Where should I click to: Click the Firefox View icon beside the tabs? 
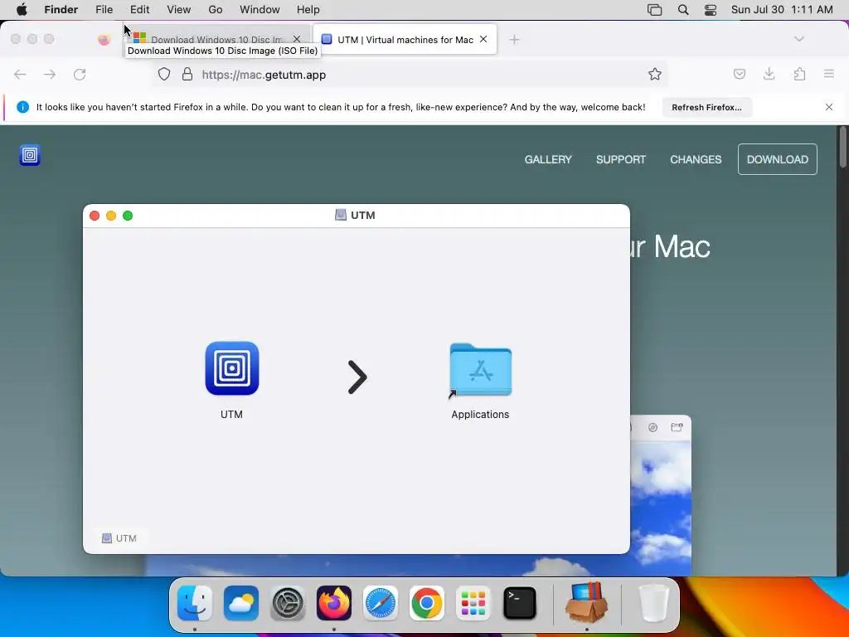tap(104, 40)
